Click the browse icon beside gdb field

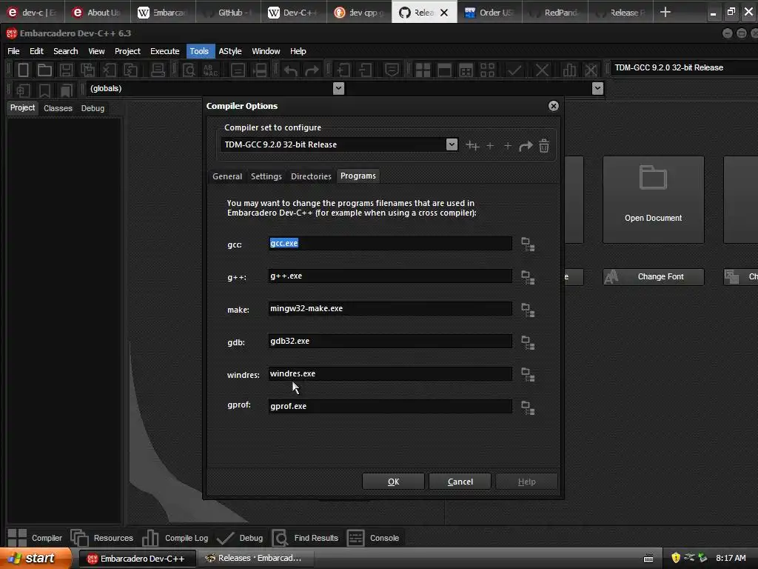pyautogui.click(x=527, y=342)
